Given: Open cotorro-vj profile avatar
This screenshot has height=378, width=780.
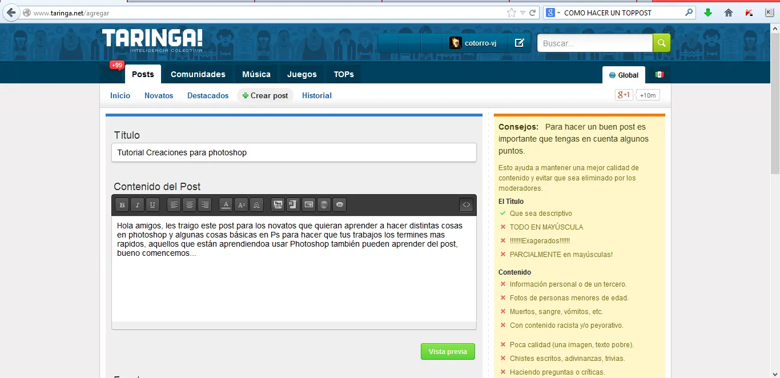Looking at the screenshot, I should coord(456,43).
